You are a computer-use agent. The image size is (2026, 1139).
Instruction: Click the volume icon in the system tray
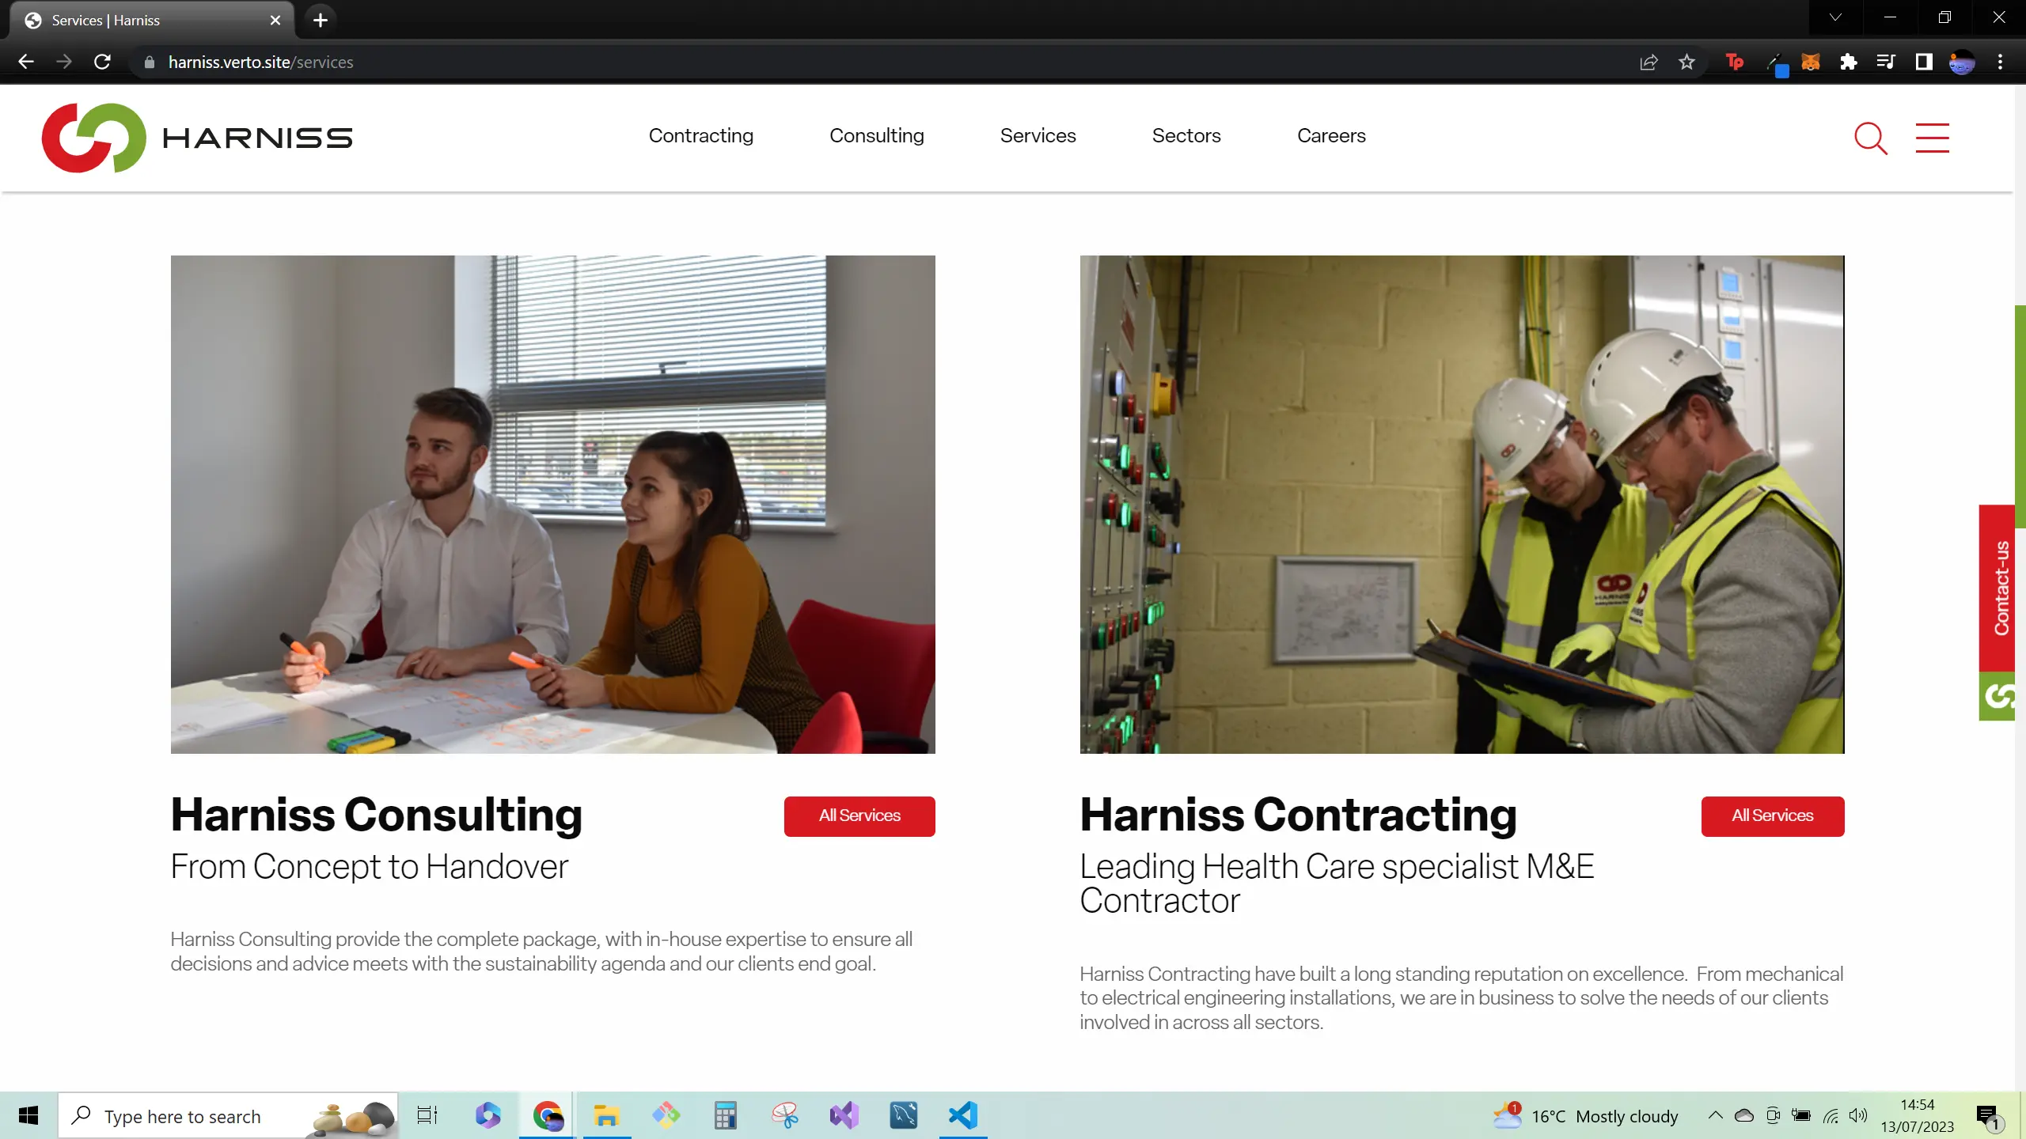tap(1857, 1115)
